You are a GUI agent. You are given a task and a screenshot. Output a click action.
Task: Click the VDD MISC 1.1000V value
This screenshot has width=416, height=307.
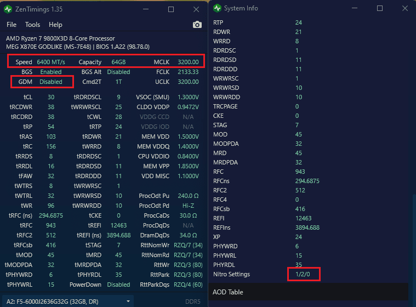tap(188, 176)
